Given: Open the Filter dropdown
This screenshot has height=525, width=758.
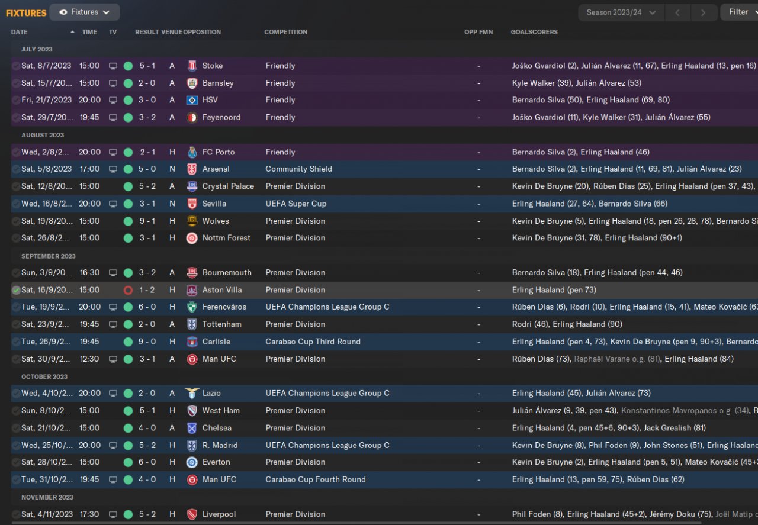Looking at the screenshot, I should (x=739, y=12).
